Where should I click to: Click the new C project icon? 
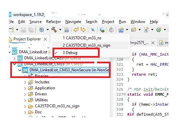tap(121, 30)
